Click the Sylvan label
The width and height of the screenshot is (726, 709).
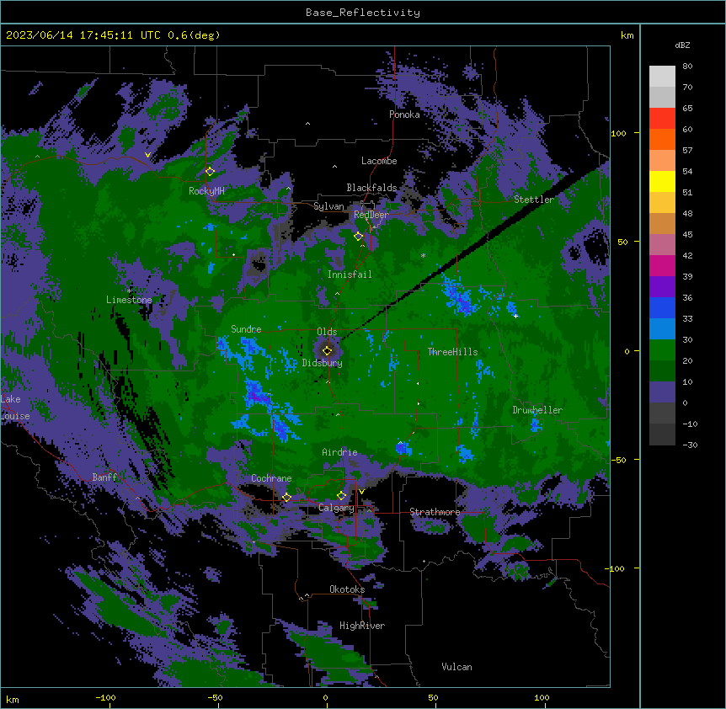[x=328, y=206]
